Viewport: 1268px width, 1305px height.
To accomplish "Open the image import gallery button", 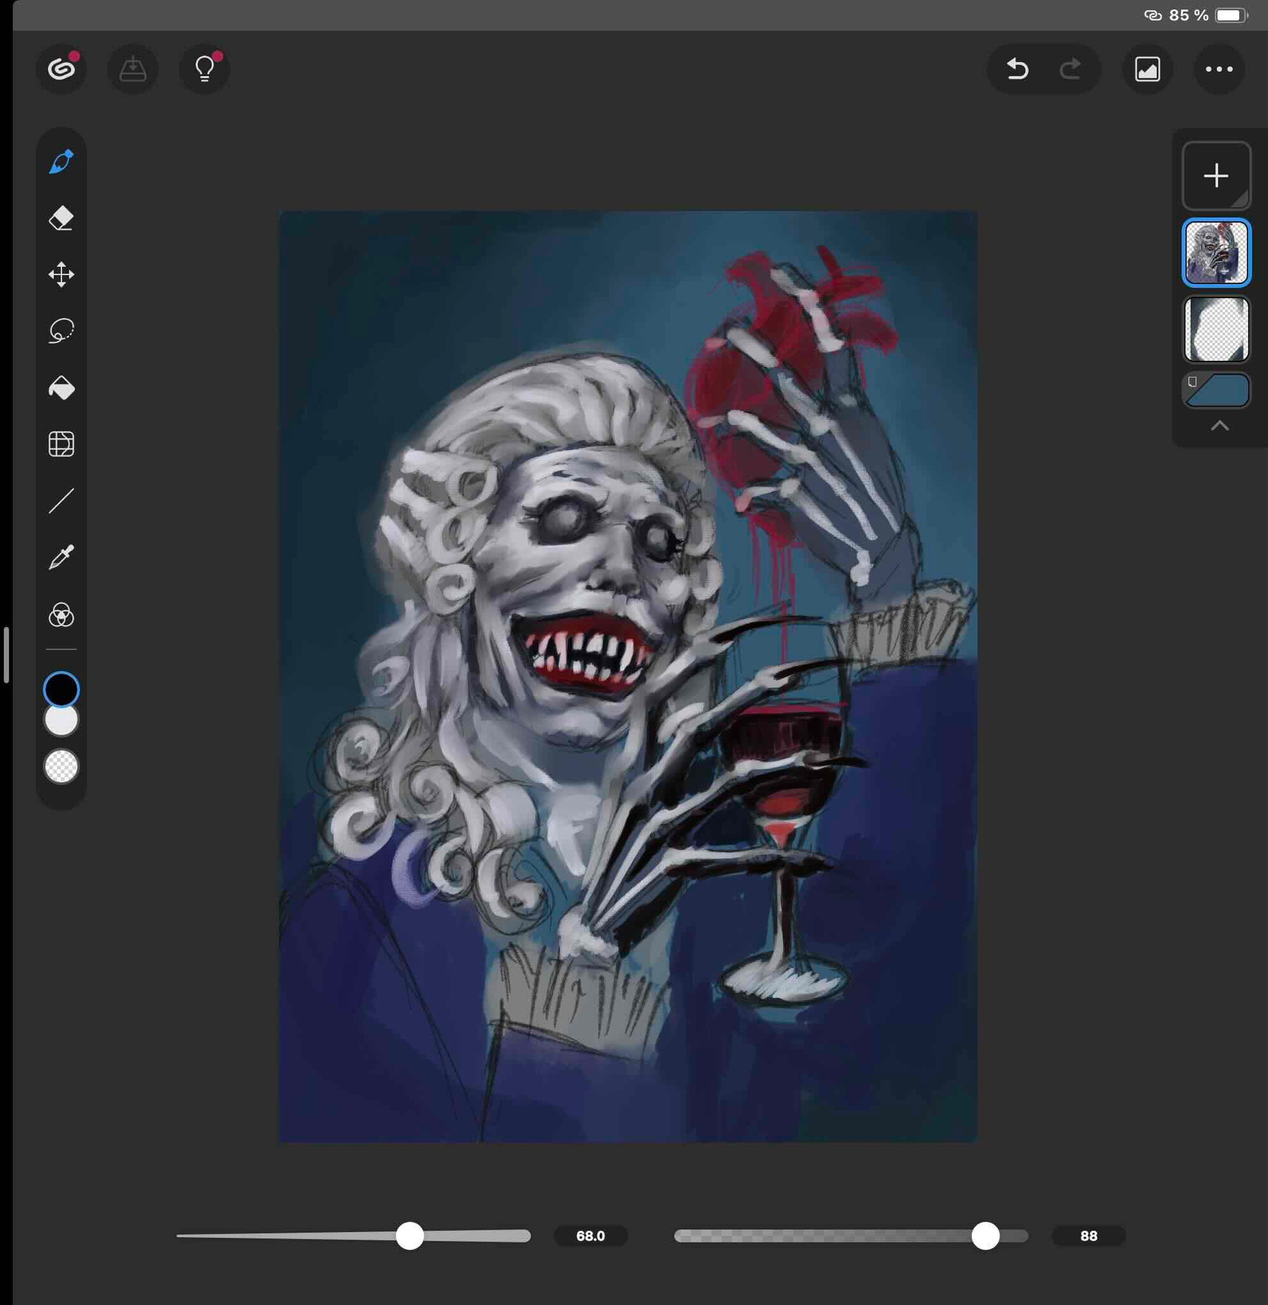I will 1147,69.
